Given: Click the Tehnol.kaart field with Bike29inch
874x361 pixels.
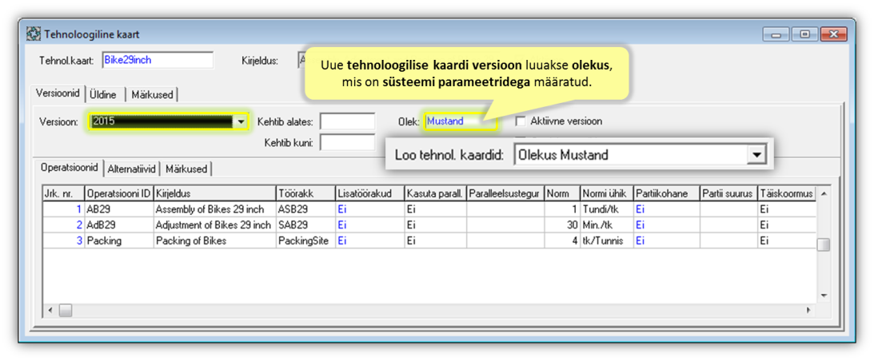Looking at the screenshot, I should coord(158,61).
